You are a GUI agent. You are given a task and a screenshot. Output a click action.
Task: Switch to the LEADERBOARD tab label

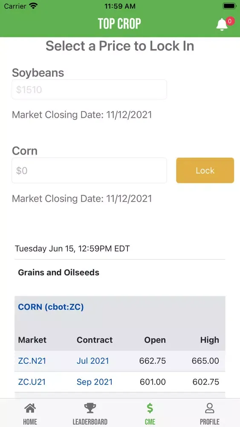[90, 422]
